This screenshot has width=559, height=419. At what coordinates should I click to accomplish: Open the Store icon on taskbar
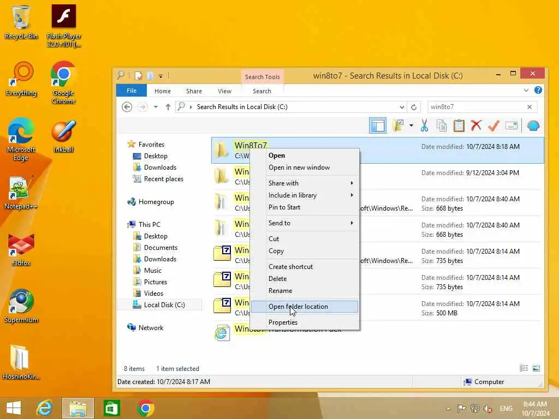111,408
